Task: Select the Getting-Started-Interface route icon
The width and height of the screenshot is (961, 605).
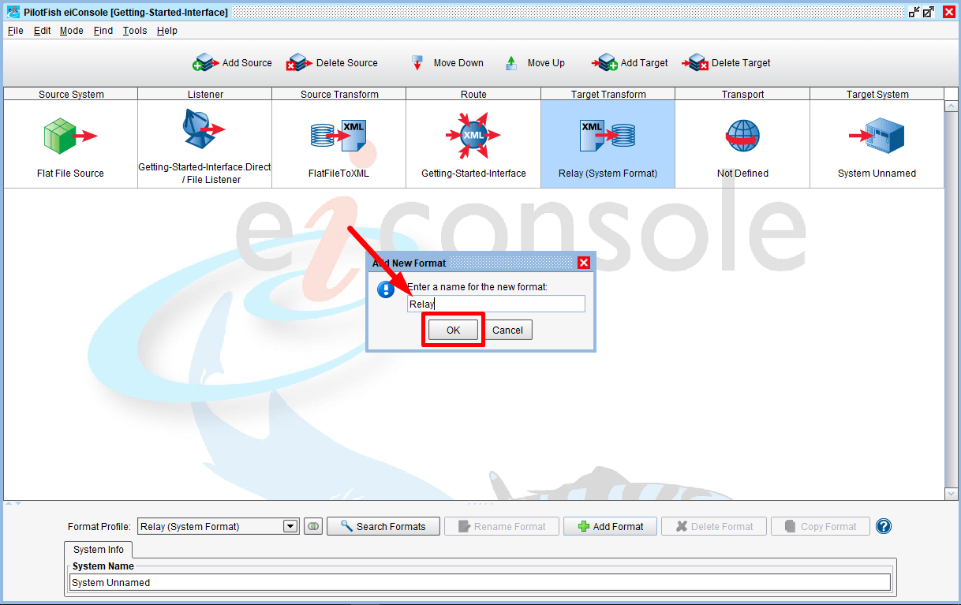Action: 473,136
